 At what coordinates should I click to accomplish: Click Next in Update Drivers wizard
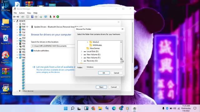pos(101,87)
